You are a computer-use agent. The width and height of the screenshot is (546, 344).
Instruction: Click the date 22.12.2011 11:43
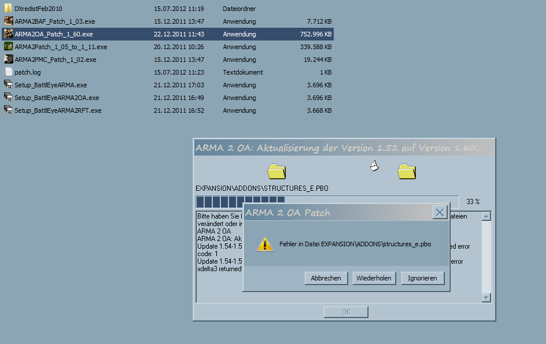pyautogui.click(x=179, y=34)
